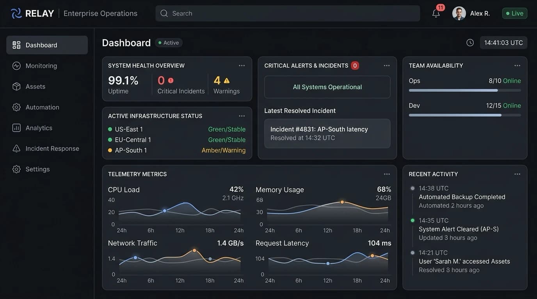Click Alex R. profile avatar
The image size is (537, 299).
pyautogui.click(x=459, y=13)
